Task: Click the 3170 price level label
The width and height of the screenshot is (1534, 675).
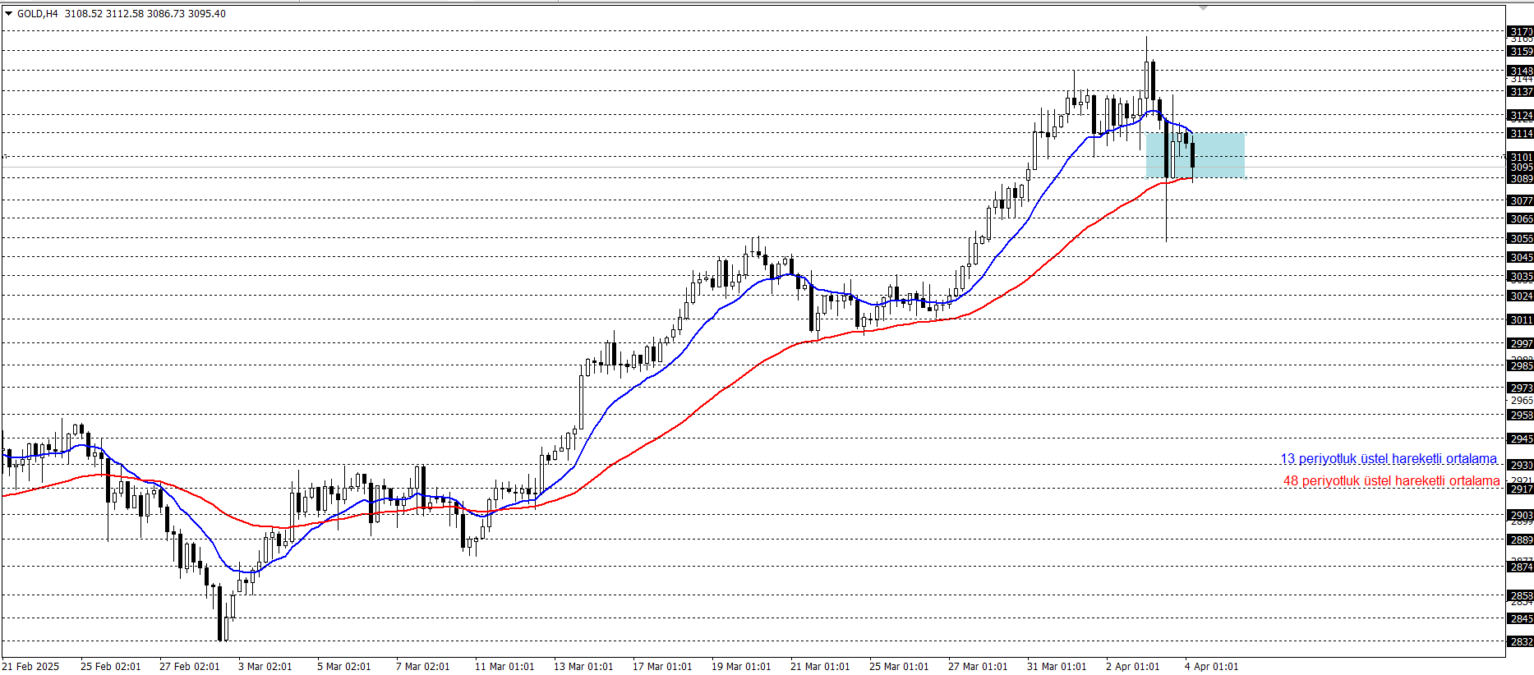Action: [1521, 32]
